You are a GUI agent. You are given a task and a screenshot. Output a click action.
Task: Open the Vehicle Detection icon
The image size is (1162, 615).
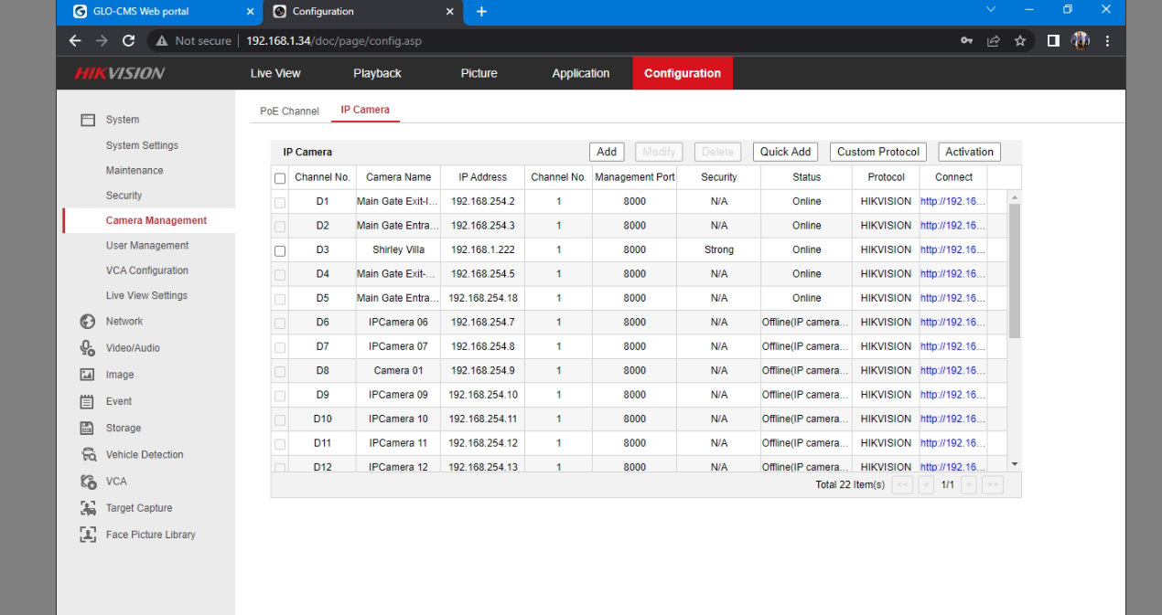tap(88, 454)
